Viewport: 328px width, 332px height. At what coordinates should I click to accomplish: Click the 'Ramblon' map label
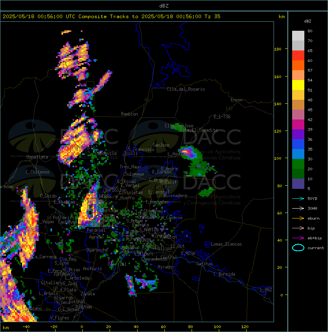(x=129, y=114)
